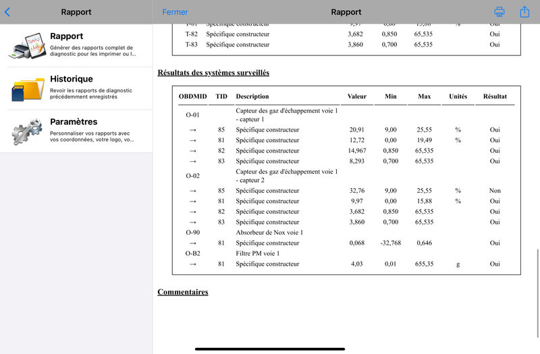Click the Résultat column header
This screenshot has width=540, height=354.
pos(495,96)
